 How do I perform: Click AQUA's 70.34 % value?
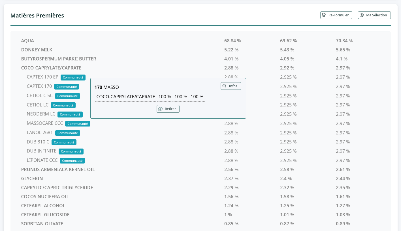(344, 41)
